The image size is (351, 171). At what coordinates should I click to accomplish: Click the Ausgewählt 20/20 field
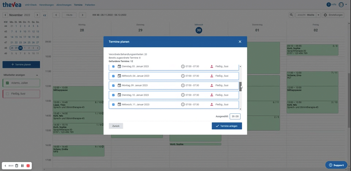[235, 117]
